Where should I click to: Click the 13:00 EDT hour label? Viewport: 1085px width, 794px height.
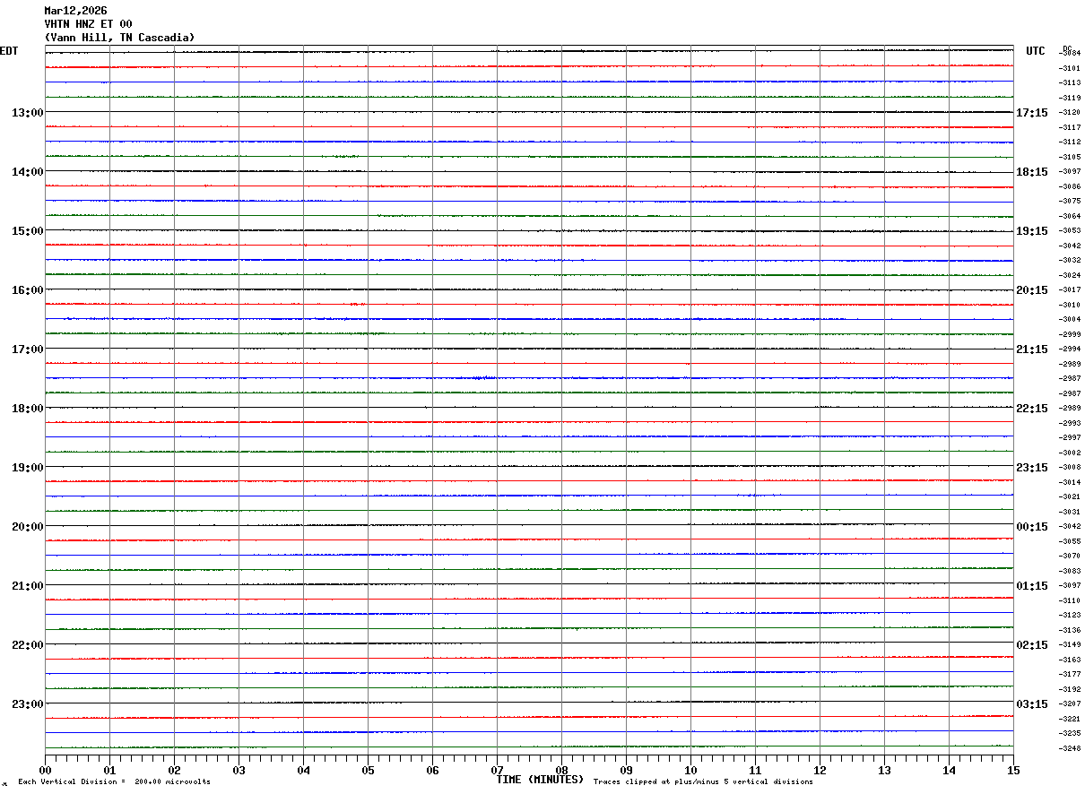(27, 113)
